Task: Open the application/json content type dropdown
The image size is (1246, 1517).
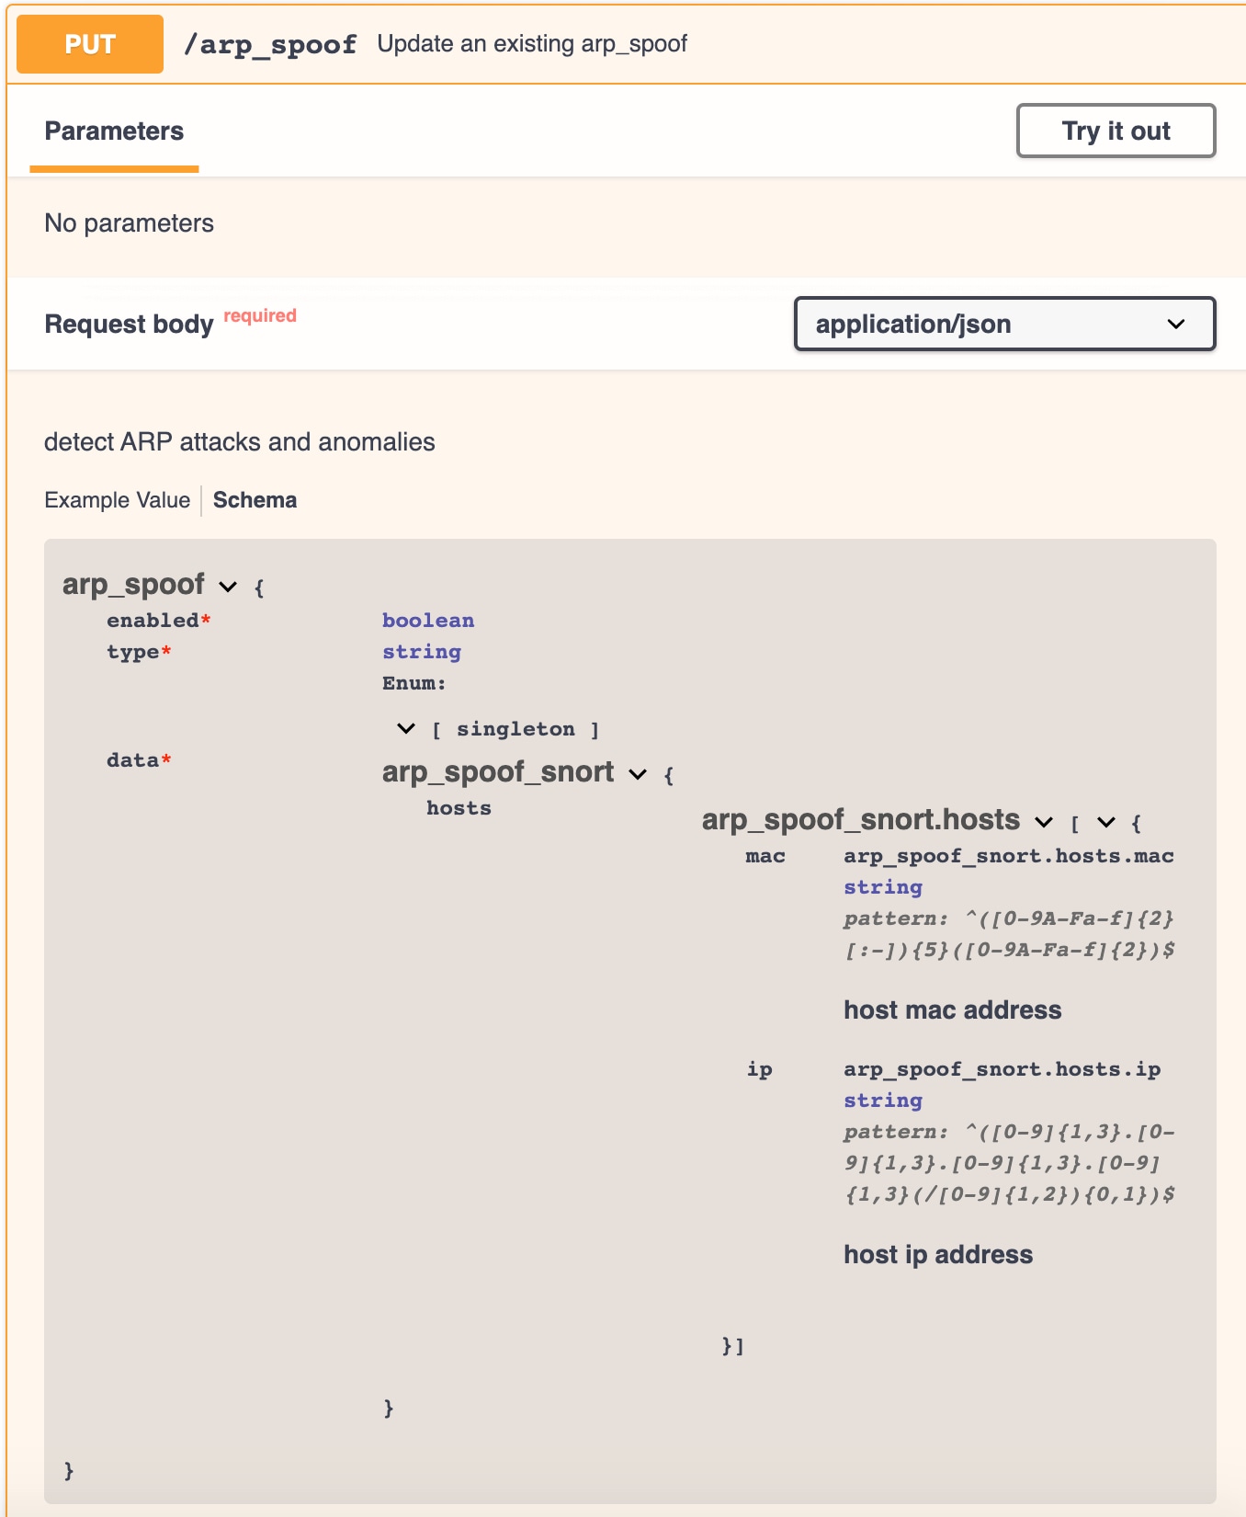Action: [1004, 324]
